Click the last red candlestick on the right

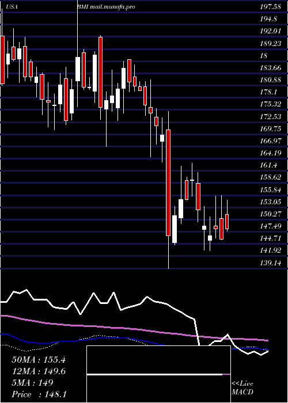(x=227, y=222)
